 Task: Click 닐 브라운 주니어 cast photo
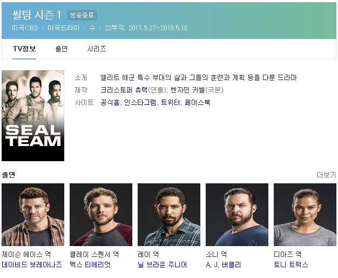tap(169, 215)
